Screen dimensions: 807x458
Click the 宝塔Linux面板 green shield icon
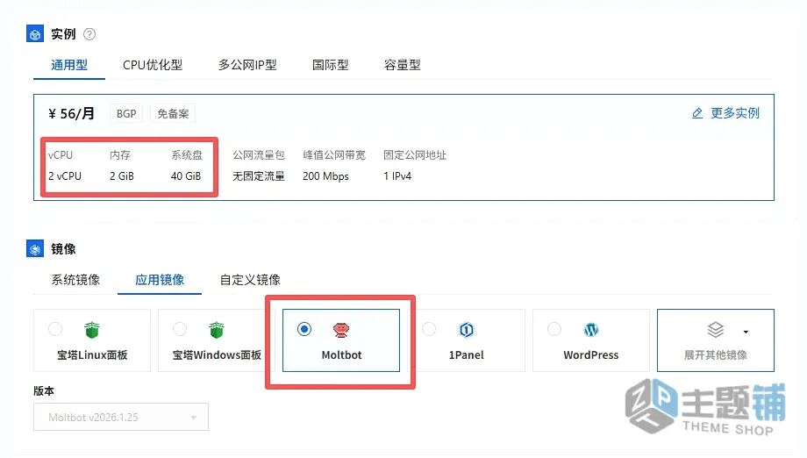[x=92, y=330]
